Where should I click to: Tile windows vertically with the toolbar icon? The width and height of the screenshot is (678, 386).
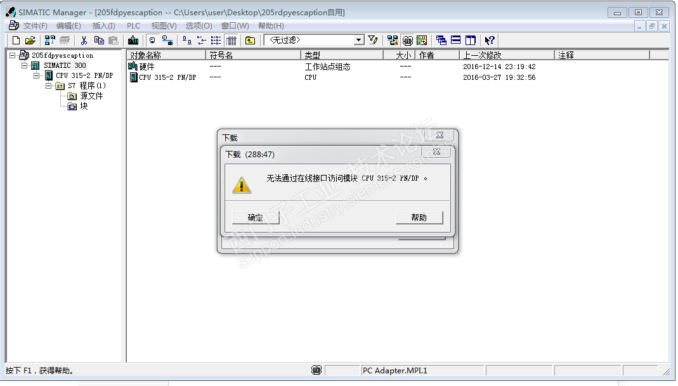(x=471, y=41)
